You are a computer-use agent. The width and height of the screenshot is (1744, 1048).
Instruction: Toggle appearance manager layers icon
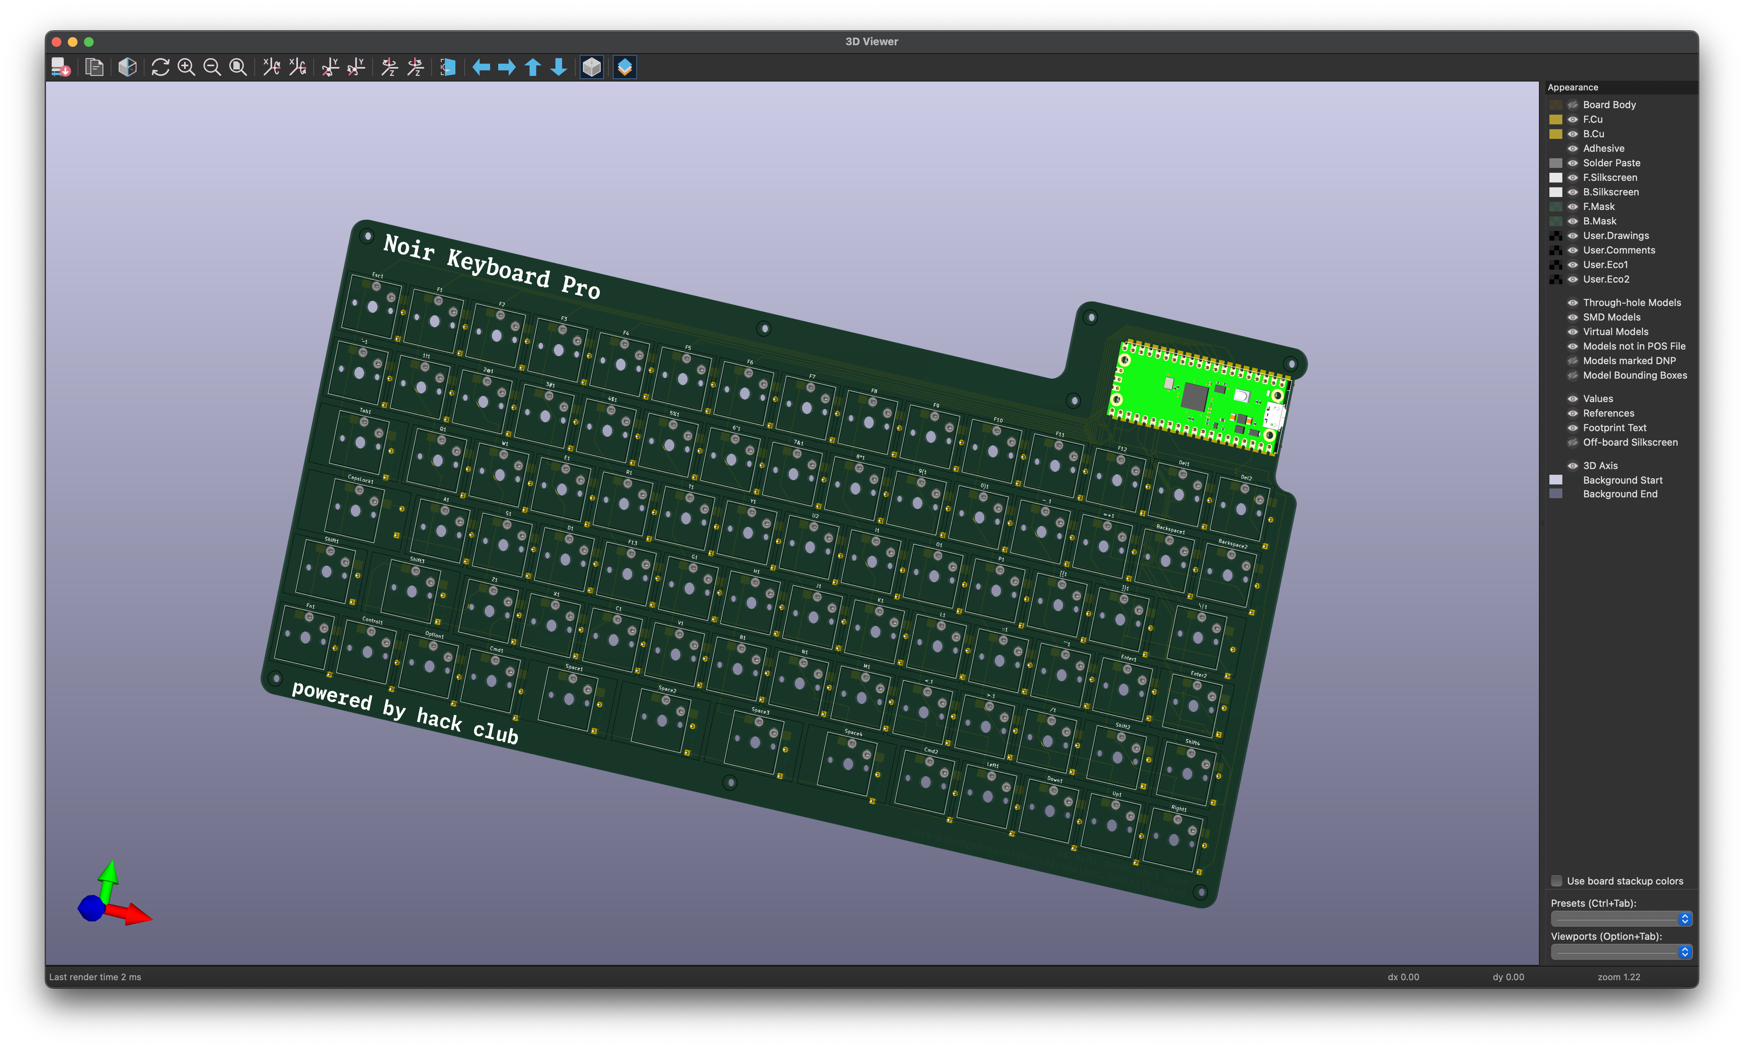tap(625, 67)
